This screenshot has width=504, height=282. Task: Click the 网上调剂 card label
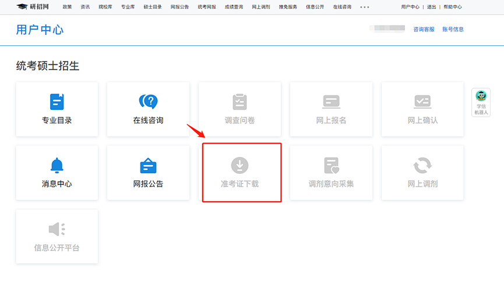422,184
